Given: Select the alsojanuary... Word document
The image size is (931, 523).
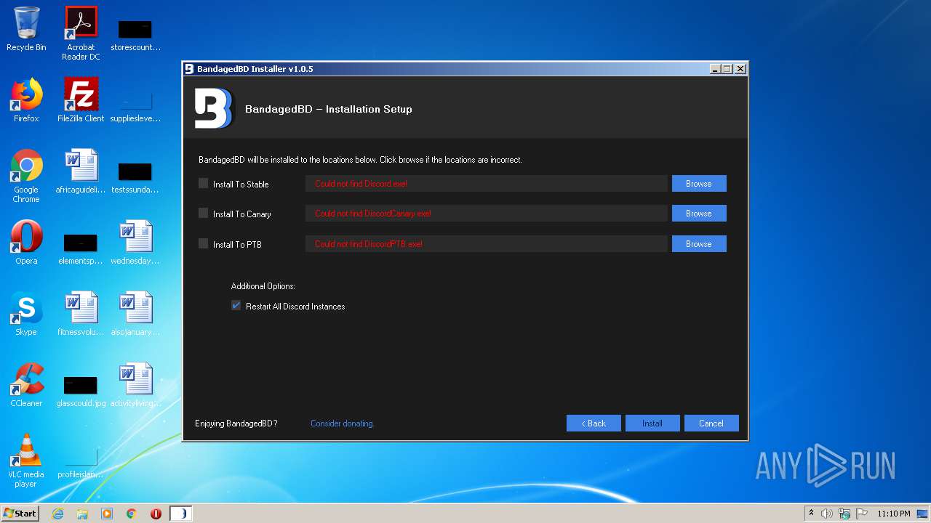Looking at the screenshot, I should coord(135,314).
